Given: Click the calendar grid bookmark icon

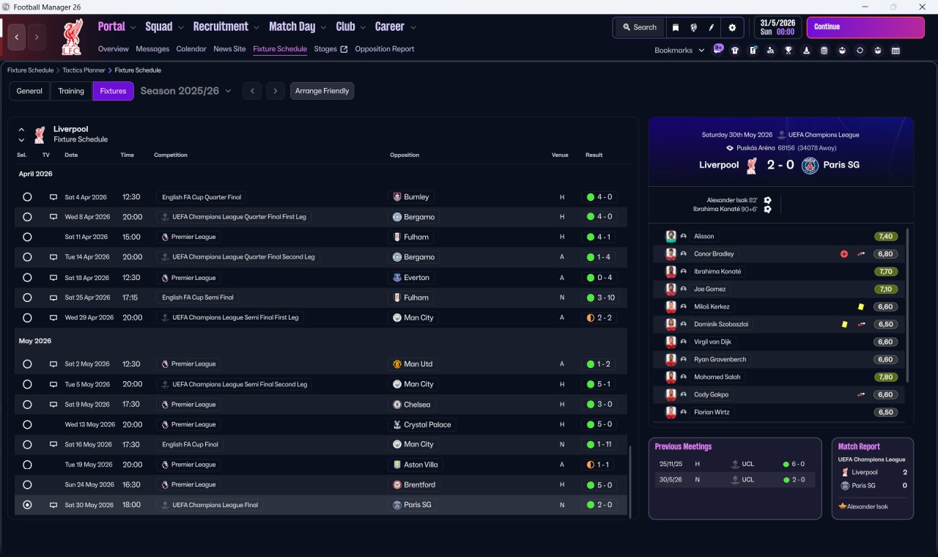Looking at the screenshot, I should click(x=895, y=51).
